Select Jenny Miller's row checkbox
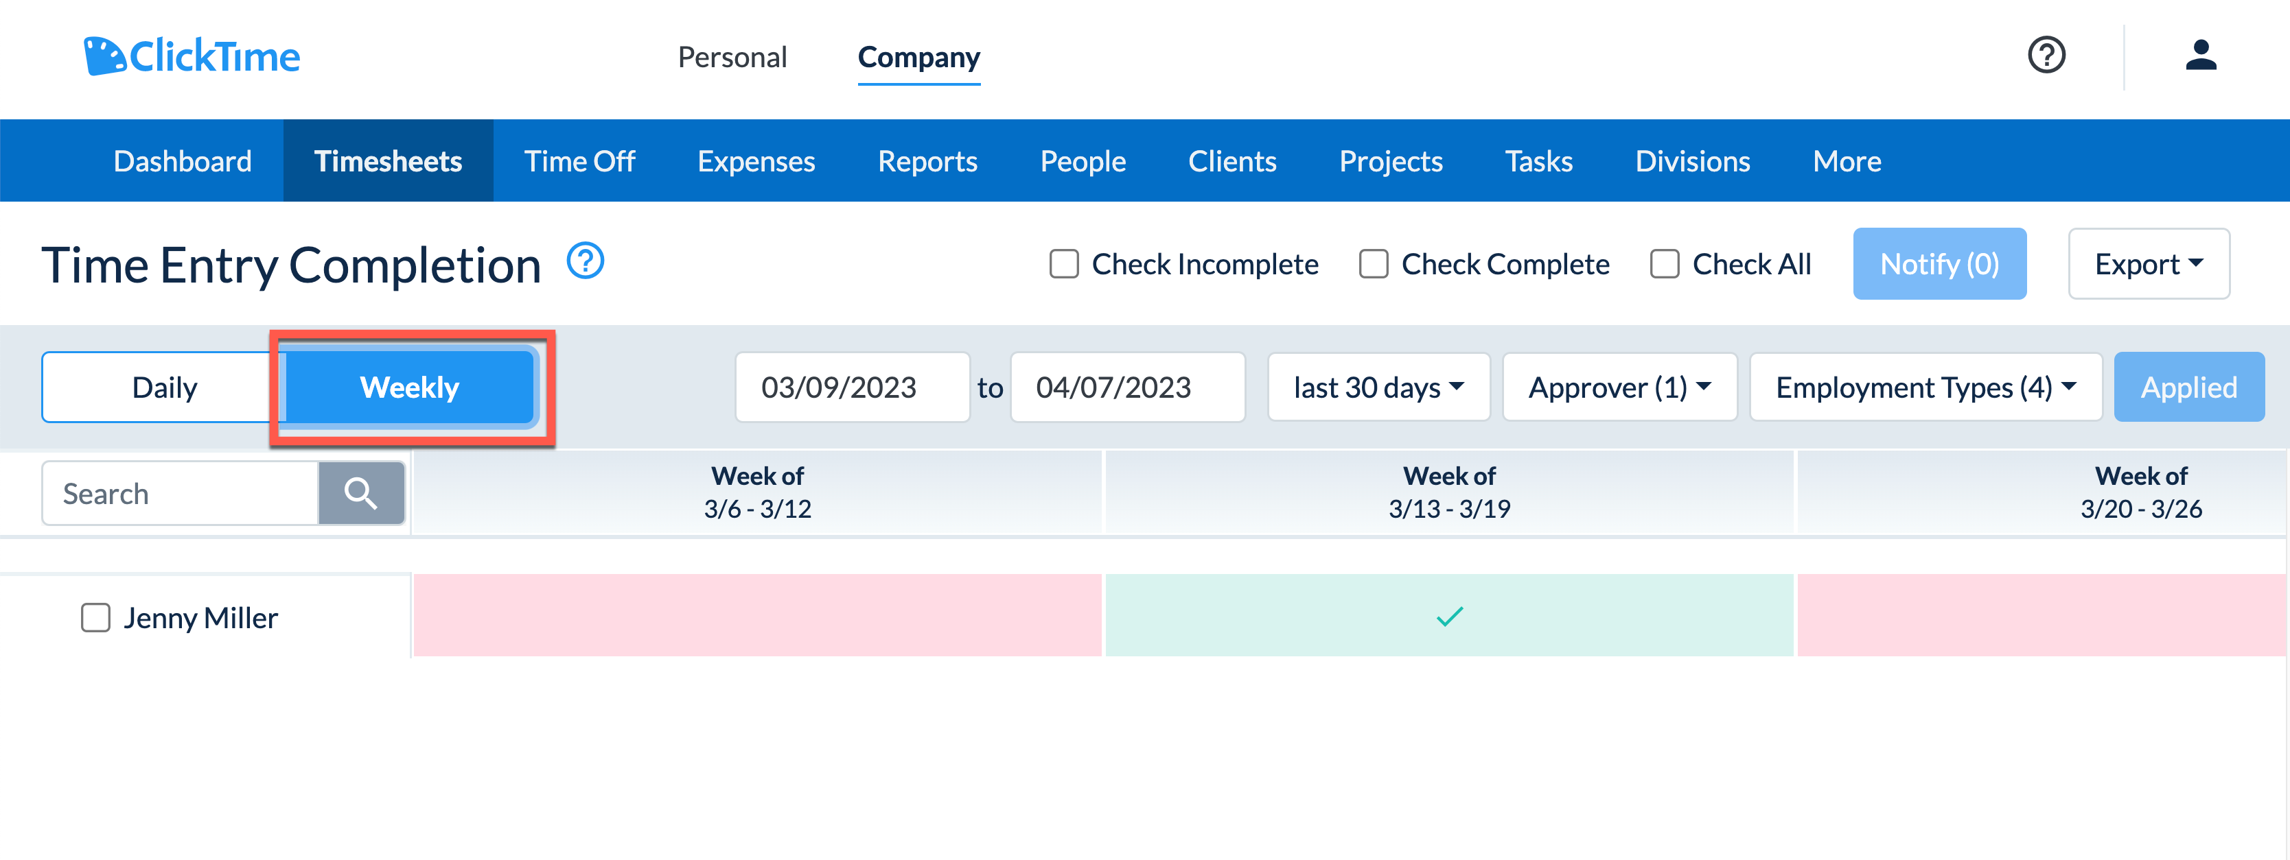The width and height of the screenshot is (2290, 860). pos(95,617)
